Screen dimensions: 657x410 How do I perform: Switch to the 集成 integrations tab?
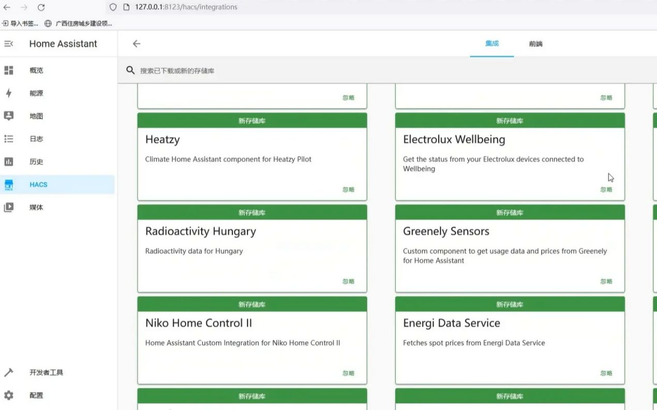coord(492,43)
